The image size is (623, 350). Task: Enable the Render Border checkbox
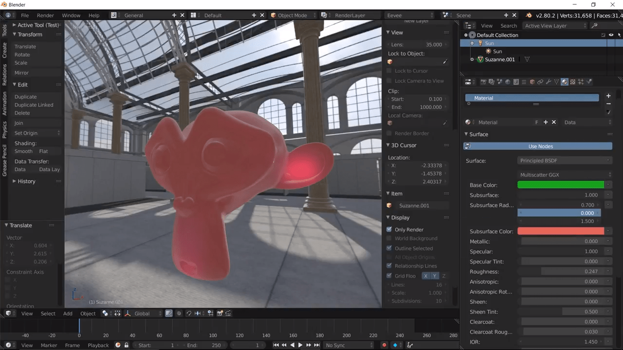pos(389,133)
